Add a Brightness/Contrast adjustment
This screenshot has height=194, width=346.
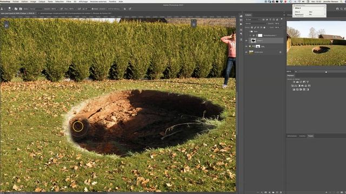[294, 82]
